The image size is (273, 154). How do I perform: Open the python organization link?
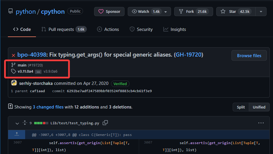26,12
